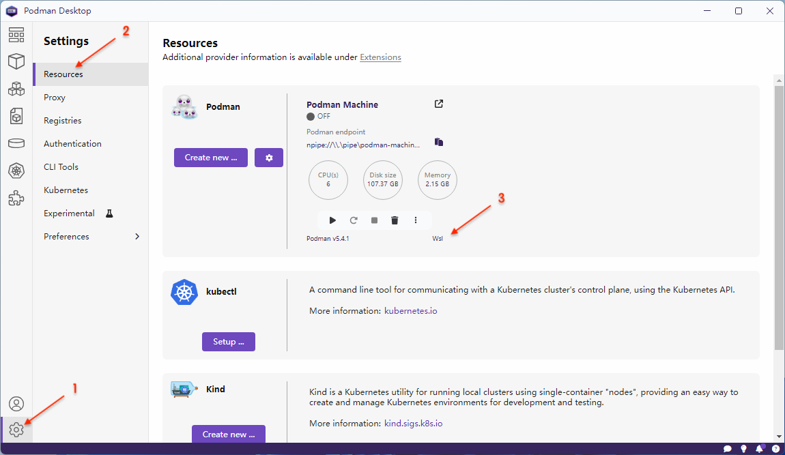785x455 pixels.
Task: Open the Experimental settings item
Action: pos(91,214)
